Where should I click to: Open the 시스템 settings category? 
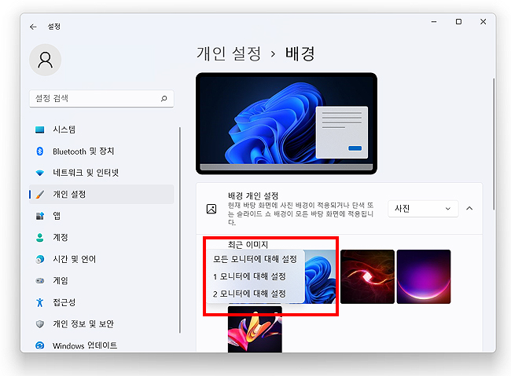point(101,130)
